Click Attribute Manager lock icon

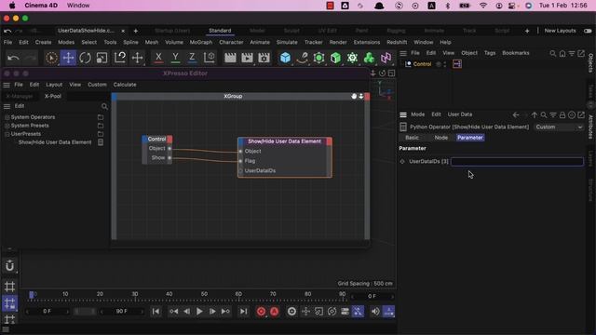(562, 114)
